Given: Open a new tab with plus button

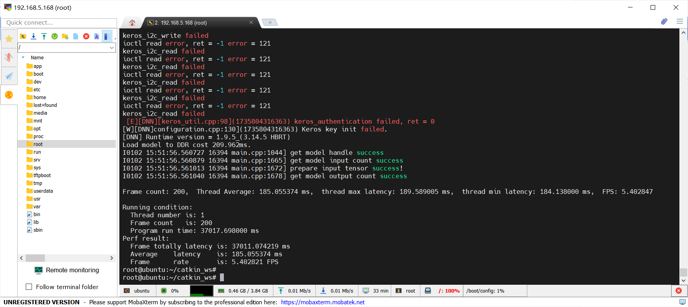Looking at the screenshot, I should click(270, 23).
